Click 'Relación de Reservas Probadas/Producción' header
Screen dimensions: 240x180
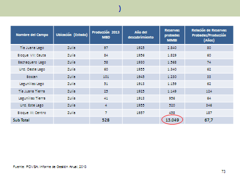click(x=209, y=35)
